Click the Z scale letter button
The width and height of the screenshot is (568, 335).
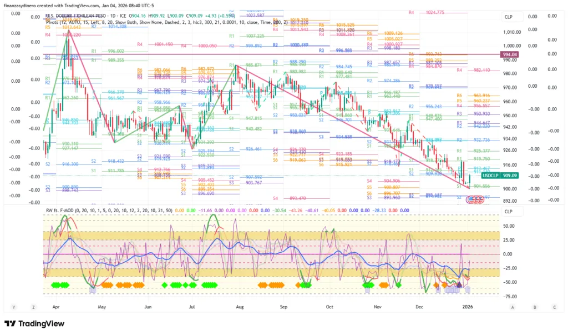pos(33,306)
